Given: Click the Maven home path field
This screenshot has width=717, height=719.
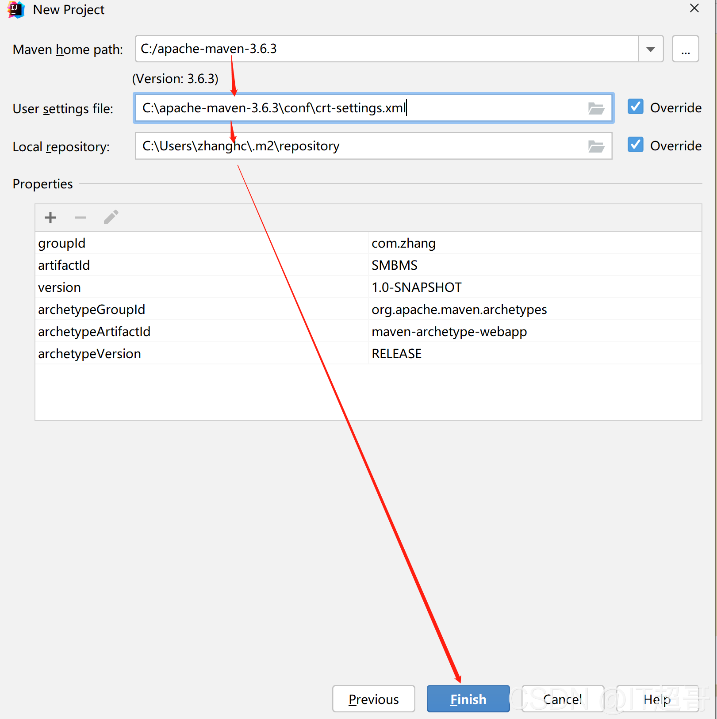Looking at the screenshot, I should click(x=387, y=49).
